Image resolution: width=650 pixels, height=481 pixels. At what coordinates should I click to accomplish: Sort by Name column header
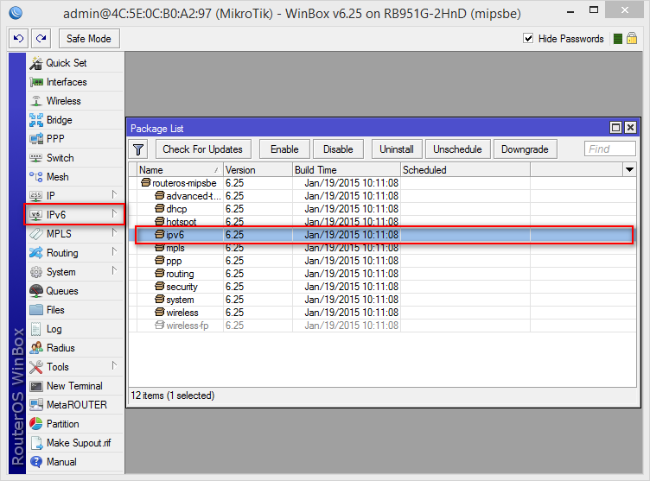tap(180, 170)
